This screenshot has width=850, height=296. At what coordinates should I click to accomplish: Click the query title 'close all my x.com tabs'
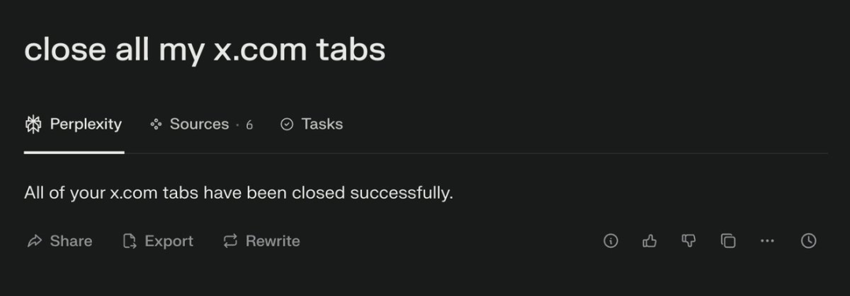pyautogui.click(x=205, y=49)
